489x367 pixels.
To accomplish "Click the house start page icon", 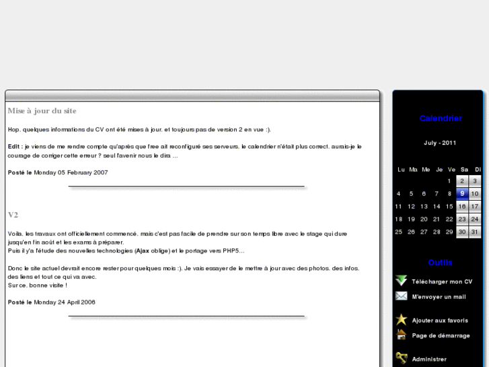I will [401, 335].
